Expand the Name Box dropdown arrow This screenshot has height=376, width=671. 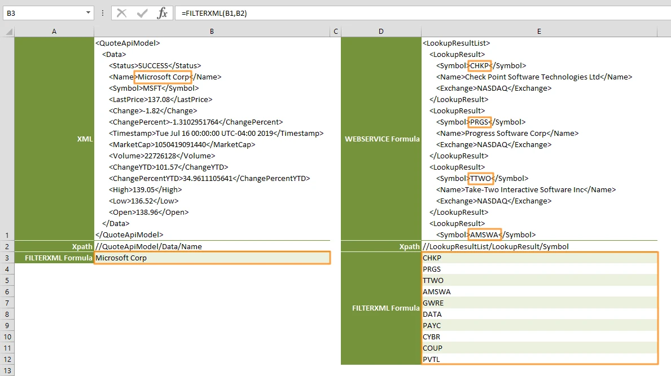pyautogui.click(x=88, y=13)
